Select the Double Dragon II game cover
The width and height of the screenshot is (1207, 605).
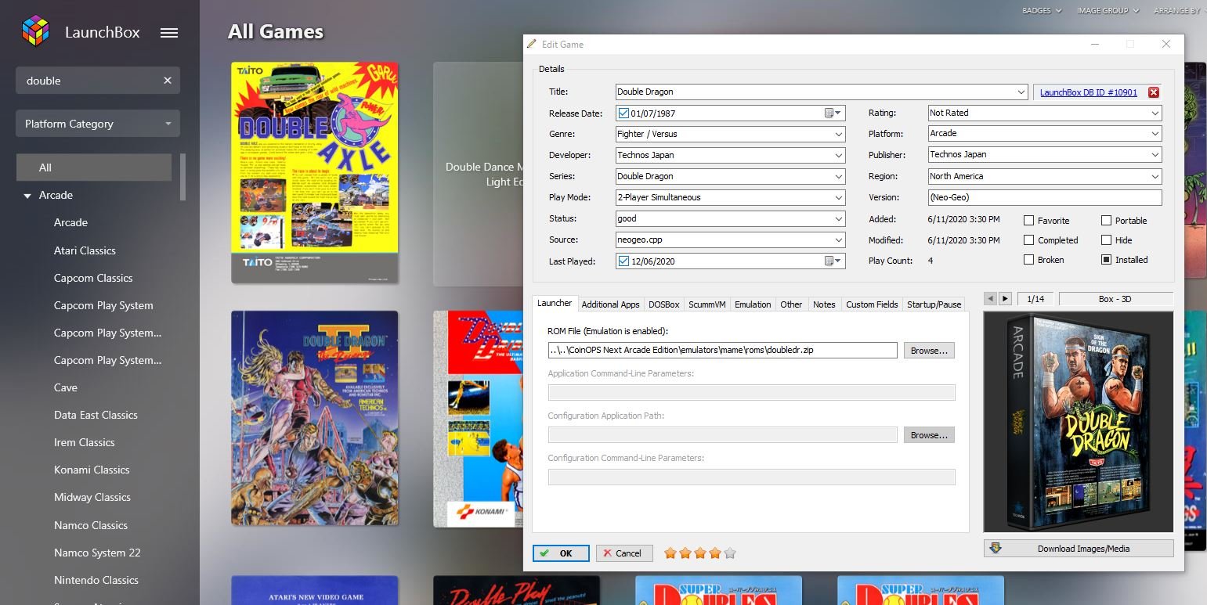pyautogui.click(x=315, y=418)
